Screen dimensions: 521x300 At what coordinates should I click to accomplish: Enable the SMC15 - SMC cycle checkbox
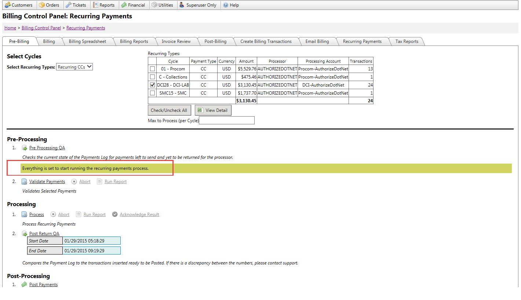coord(152,93)
